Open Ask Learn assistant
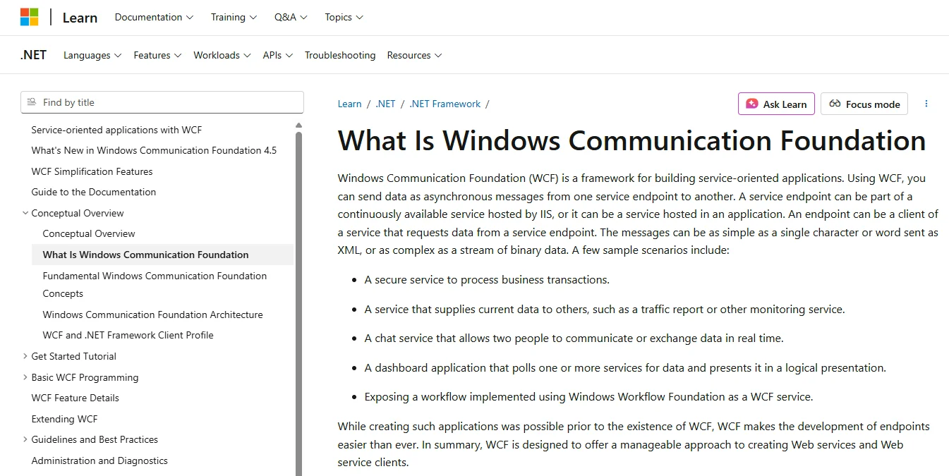This screenshot has width=949, height=476. click(x=776, y=104)
